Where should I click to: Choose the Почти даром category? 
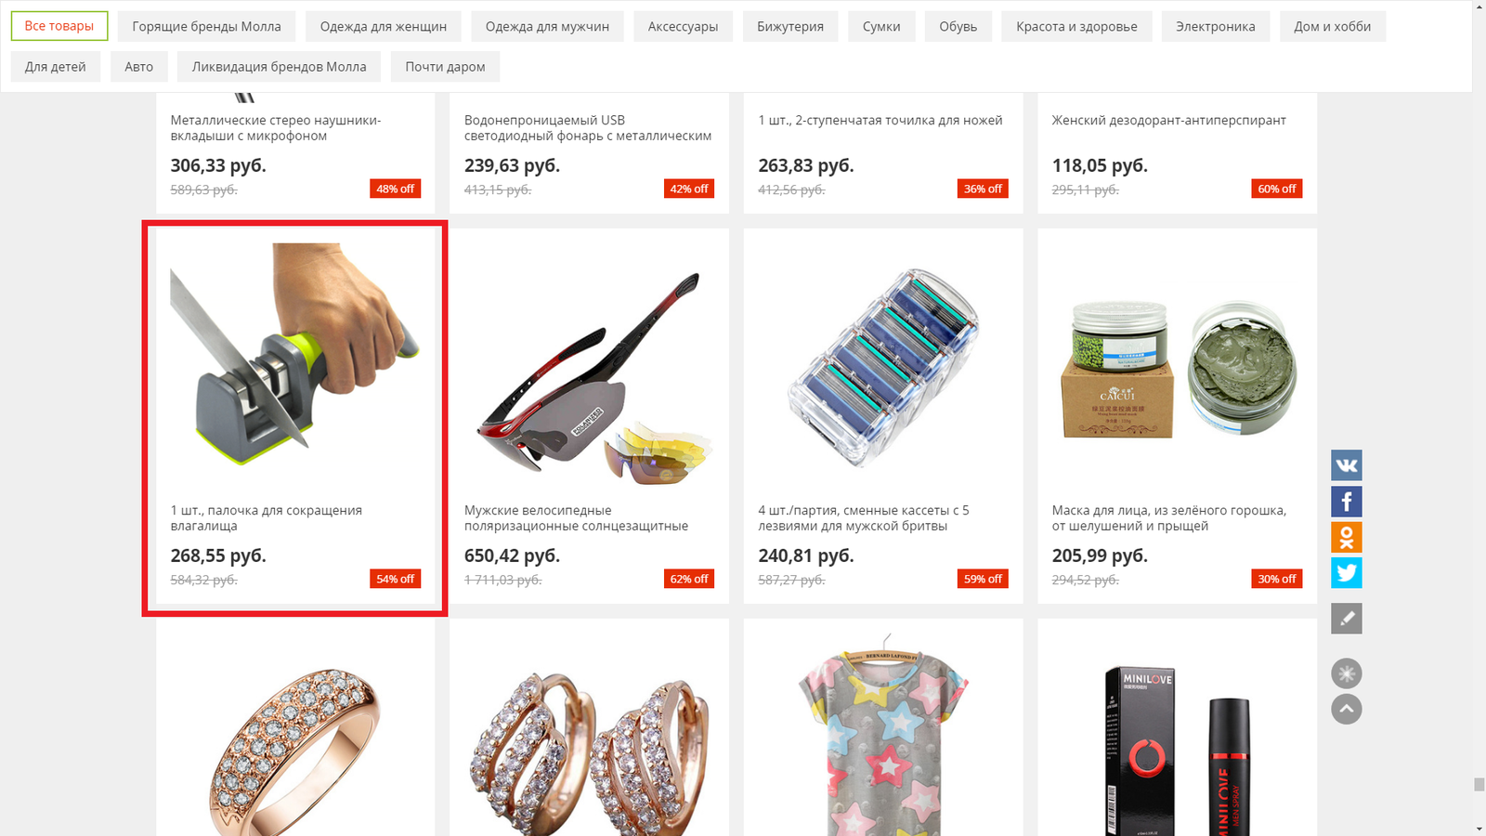pyautogui.click(x=445, y=67)
